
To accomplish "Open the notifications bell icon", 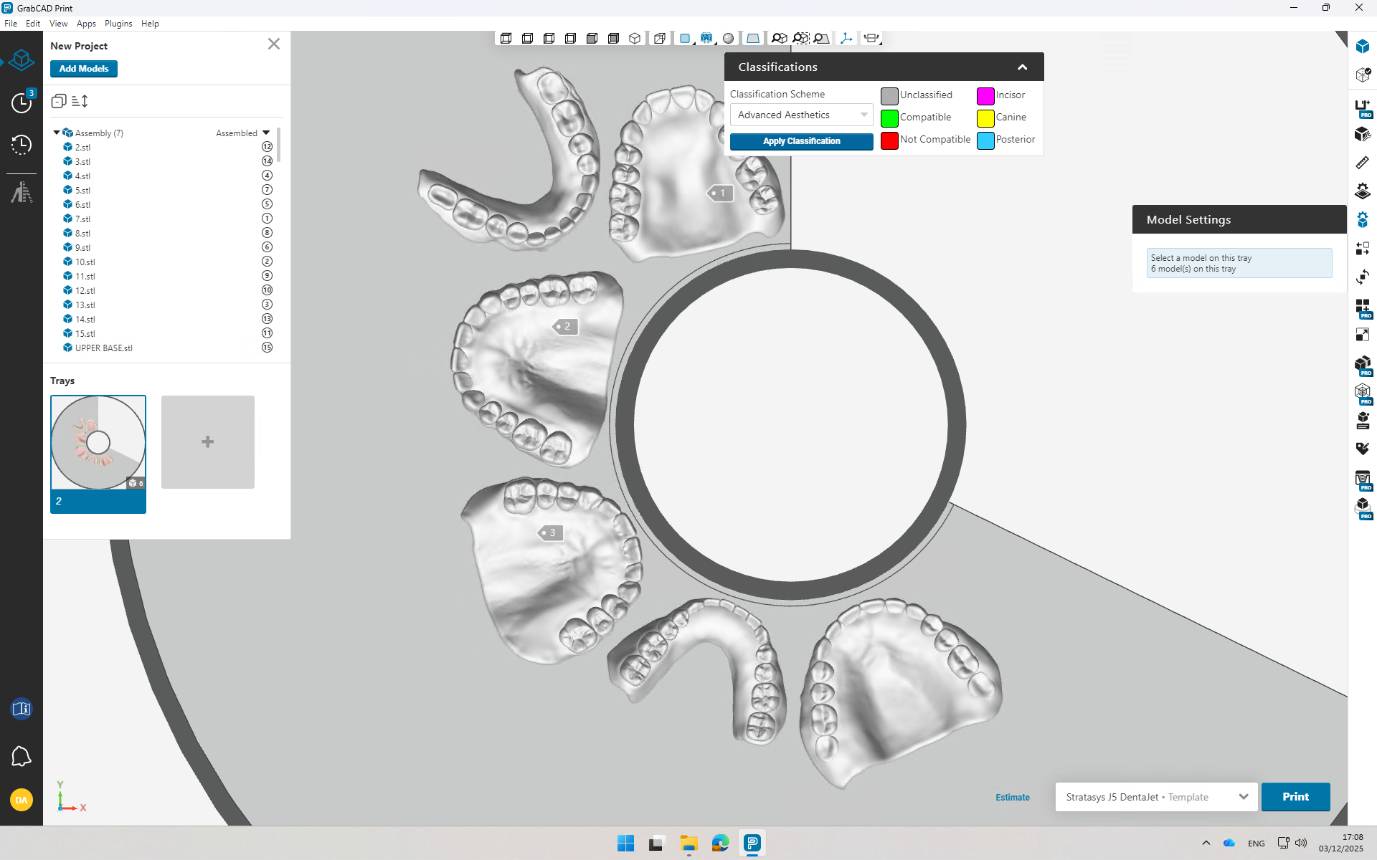I will click(x=22, y=756).
